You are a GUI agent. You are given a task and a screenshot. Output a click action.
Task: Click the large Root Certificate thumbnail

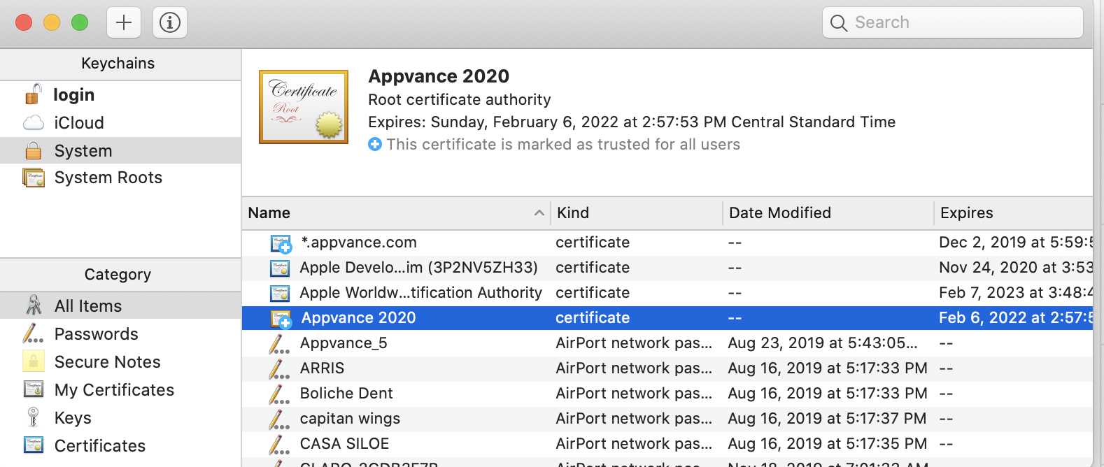[x=304, y=107]
